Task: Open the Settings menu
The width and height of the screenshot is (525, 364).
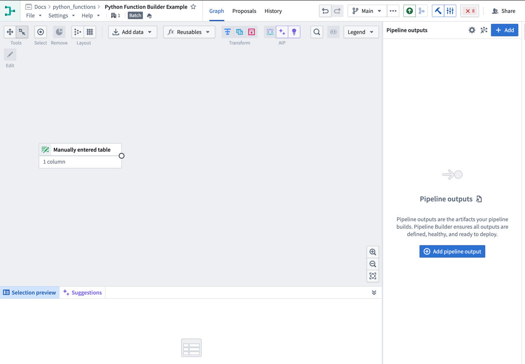Action: click(x=62, y=16)
